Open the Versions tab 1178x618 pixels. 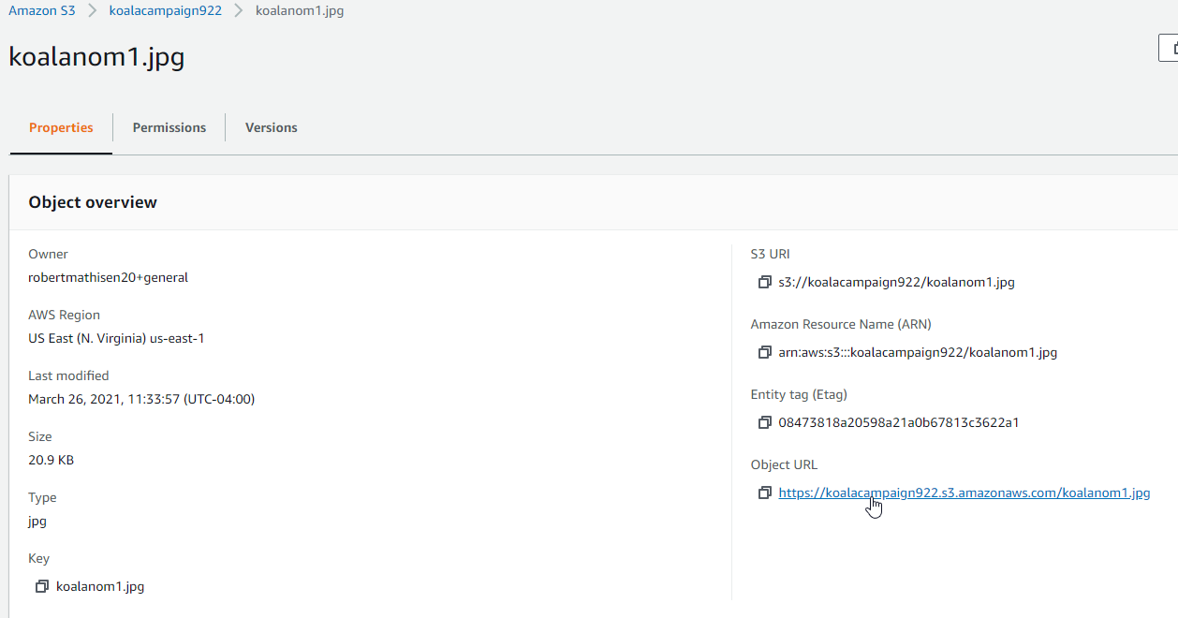click(271, 127)
